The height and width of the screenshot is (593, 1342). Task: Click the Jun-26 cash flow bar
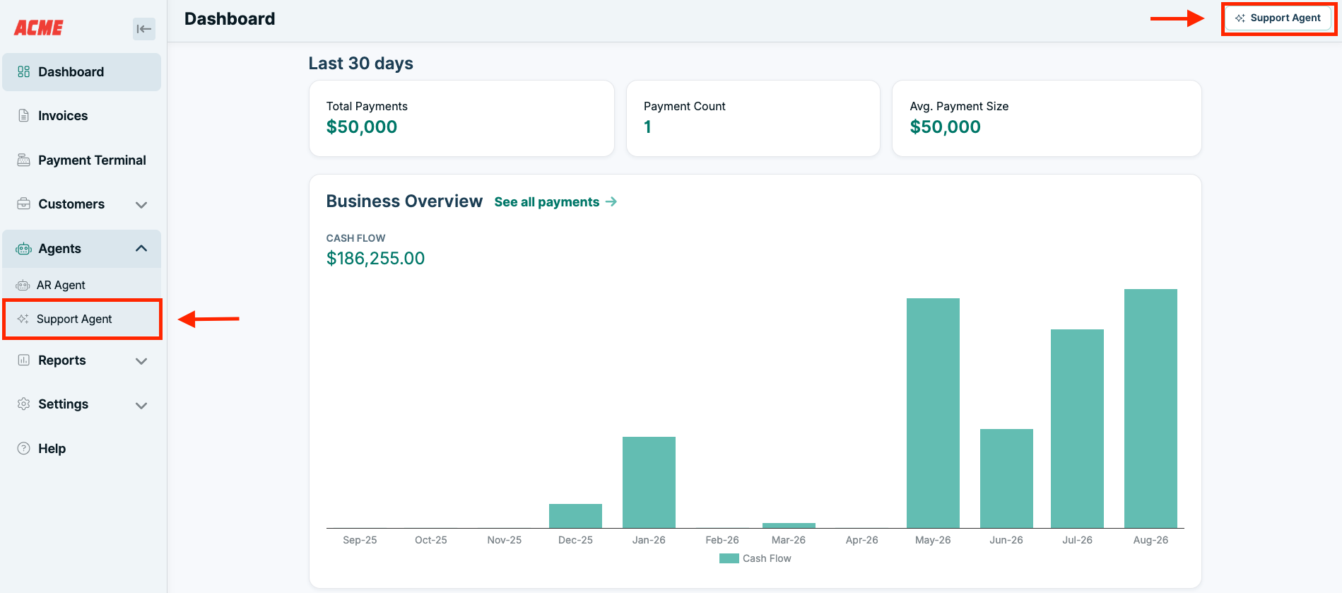tap(1006, 478)
